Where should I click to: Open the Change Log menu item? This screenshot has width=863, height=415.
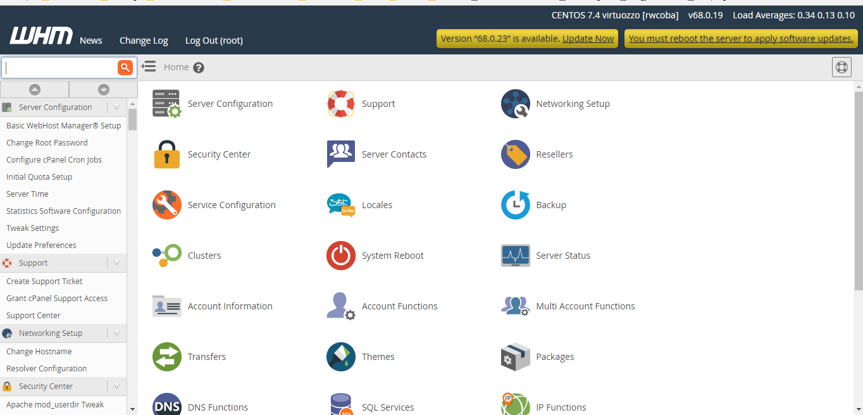click(x=144, y=40)
